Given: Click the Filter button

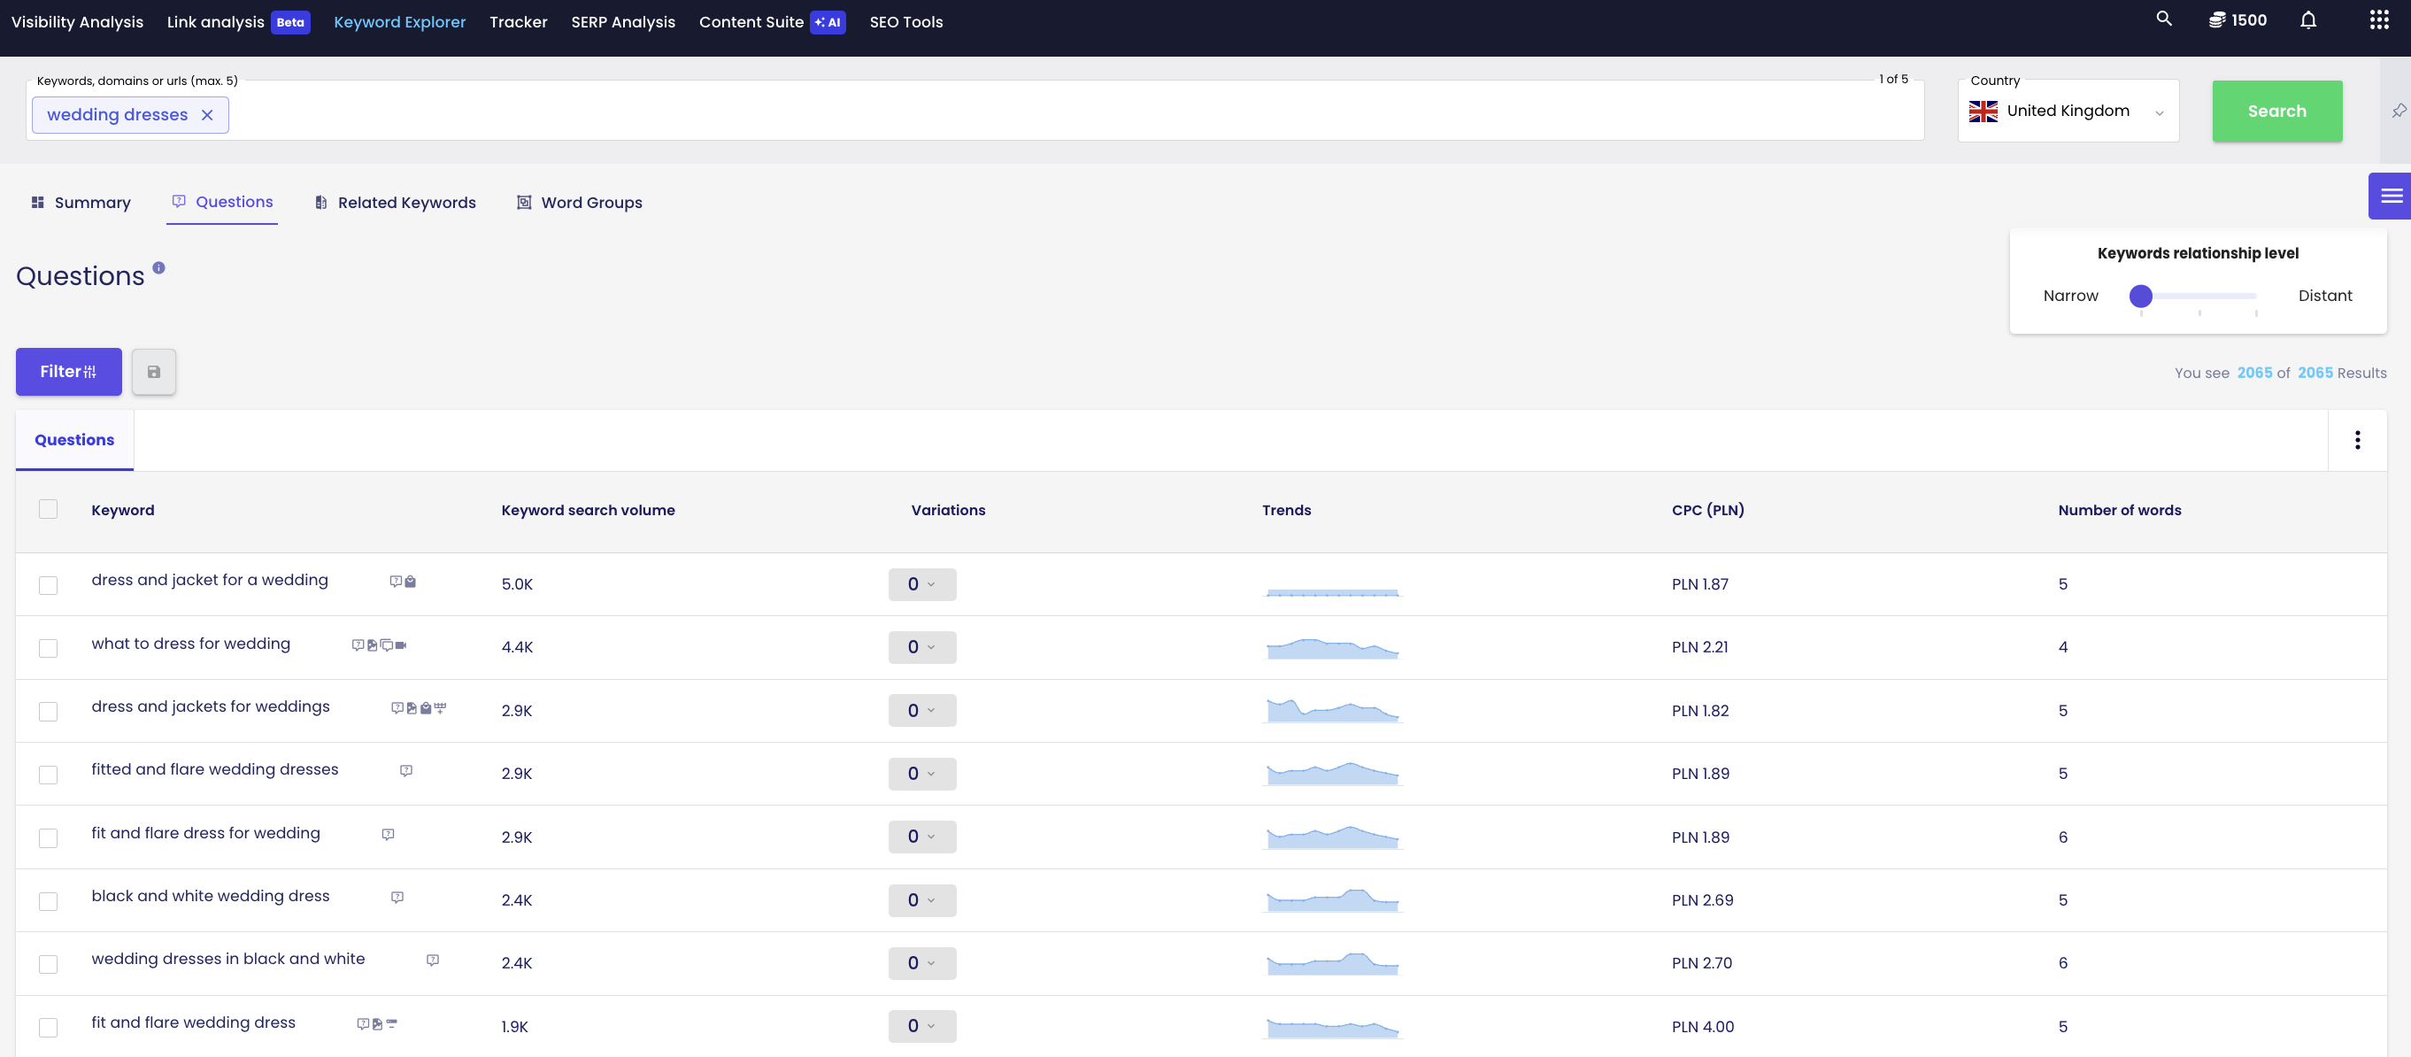Looking at the screenshot, I should coord(68,372).
